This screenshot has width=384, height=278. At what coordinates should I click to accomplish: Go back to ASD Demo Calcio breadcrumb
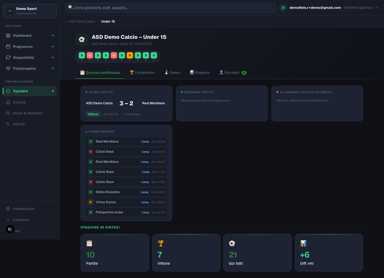tap(80, 22)
